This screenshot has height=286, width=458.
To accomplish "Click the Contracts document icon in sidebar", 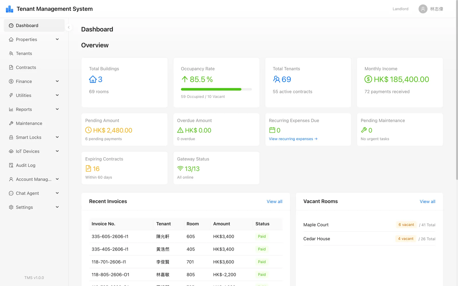I will point(11,67).
